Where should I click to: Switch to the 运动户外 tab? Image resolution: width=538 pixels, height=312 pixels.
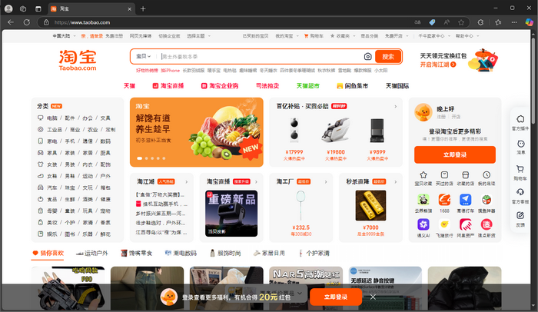[x=92, y=253]
